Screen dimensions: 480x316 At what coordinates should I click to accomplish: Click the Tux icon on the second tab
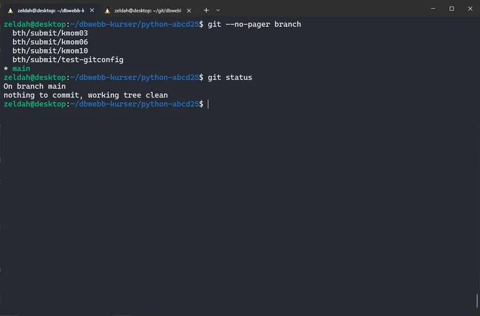point(107,10)
